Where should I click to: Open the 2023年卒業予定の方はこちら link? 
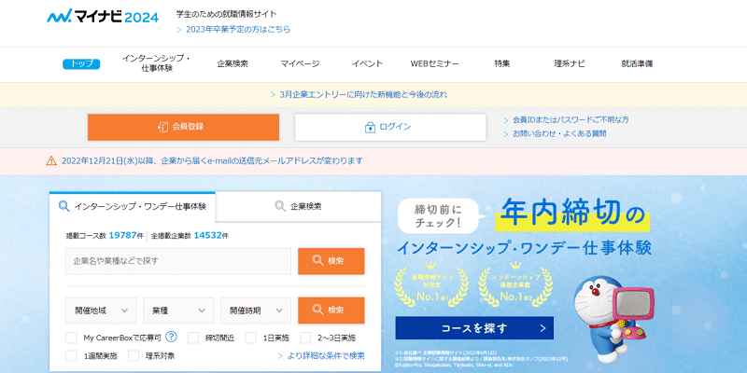[238, 30]
